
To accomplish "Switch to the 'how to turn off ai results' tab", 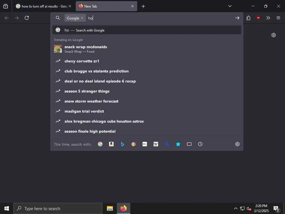I will (x=44, y=6).
